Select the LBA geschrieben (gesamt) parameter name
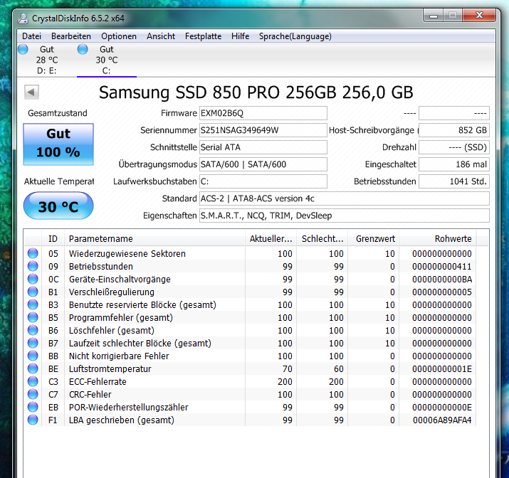The width and height of the screenshot is (509, 478). (122, 420)
